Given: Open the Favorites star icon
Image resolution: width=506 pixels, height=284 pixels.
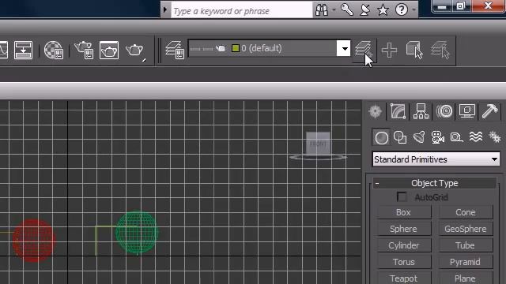Looking at the screenshot, I should (x=383, y=10).
